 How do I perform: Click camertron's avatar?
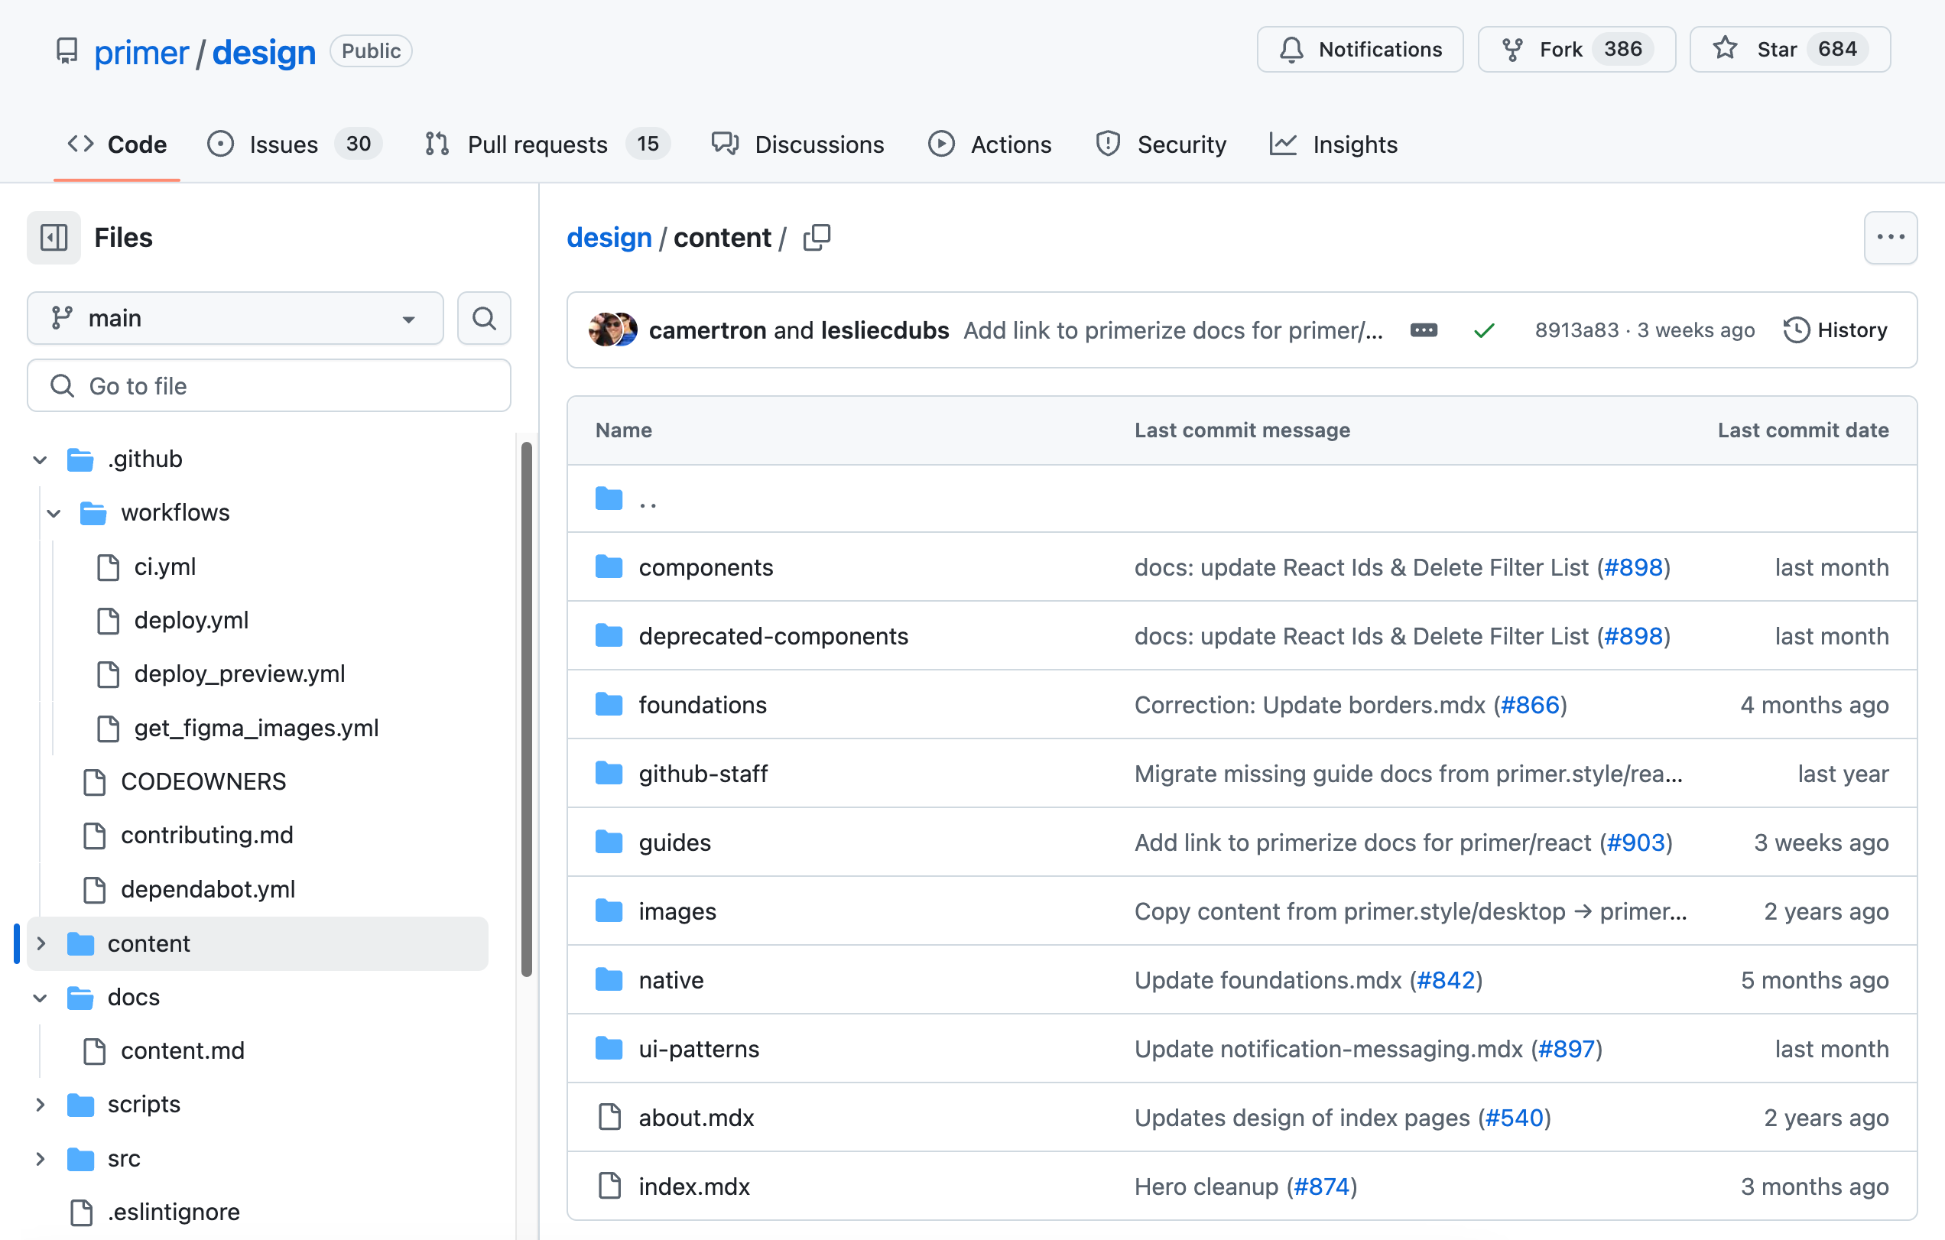click(x=602, y=329)
